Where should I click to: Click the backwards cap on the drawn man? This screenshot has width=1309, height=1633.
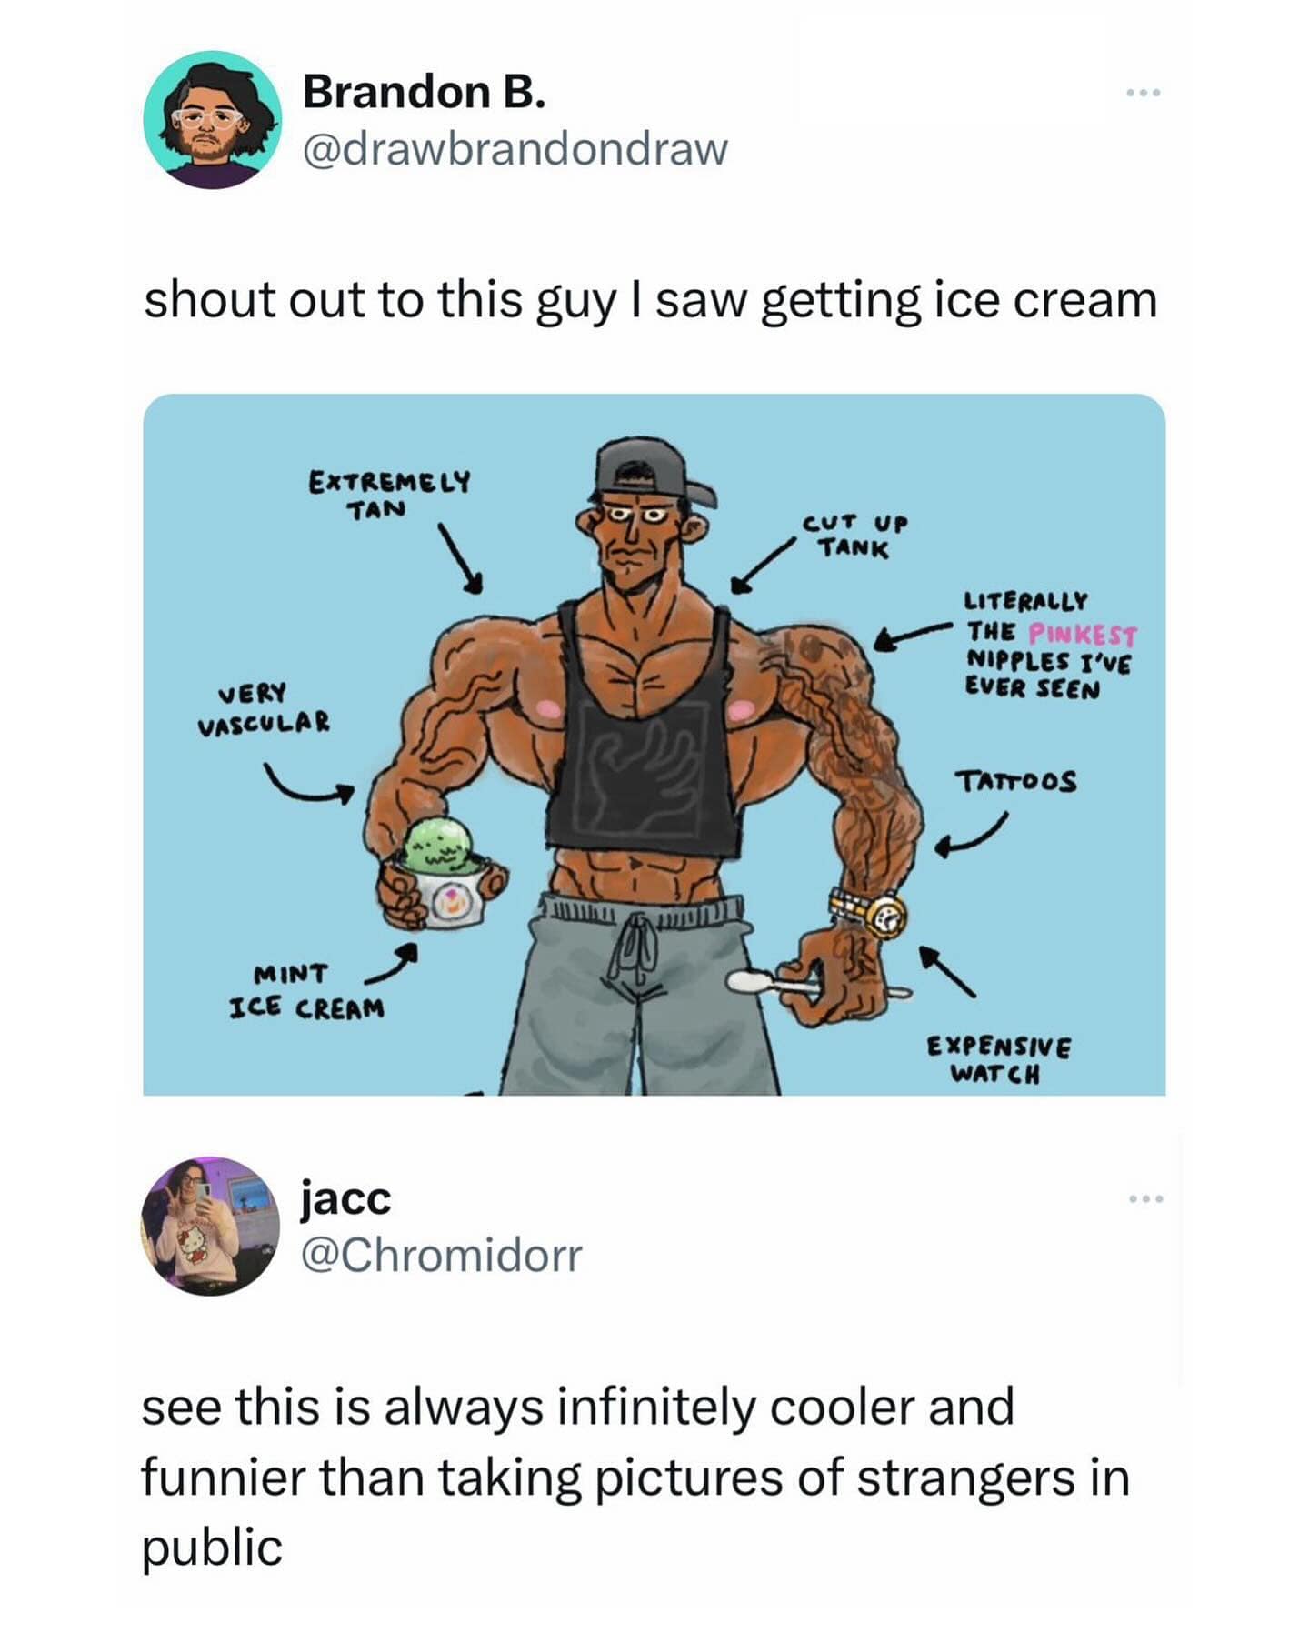[x=647, y=468]
